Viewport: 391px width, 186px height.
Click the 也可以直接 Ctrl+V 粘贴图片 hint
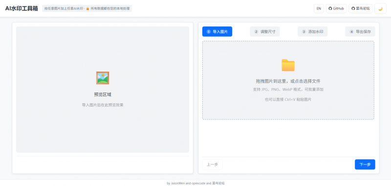pyautogui.click(x=288, y=99)
